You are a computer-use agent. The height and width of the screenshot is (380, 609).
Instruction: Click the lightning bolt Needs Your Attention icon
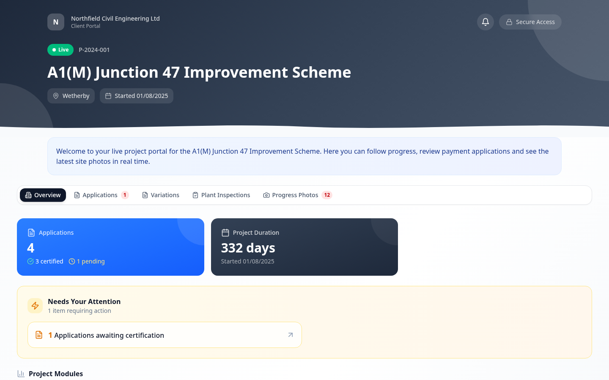(x=35, y=306)
